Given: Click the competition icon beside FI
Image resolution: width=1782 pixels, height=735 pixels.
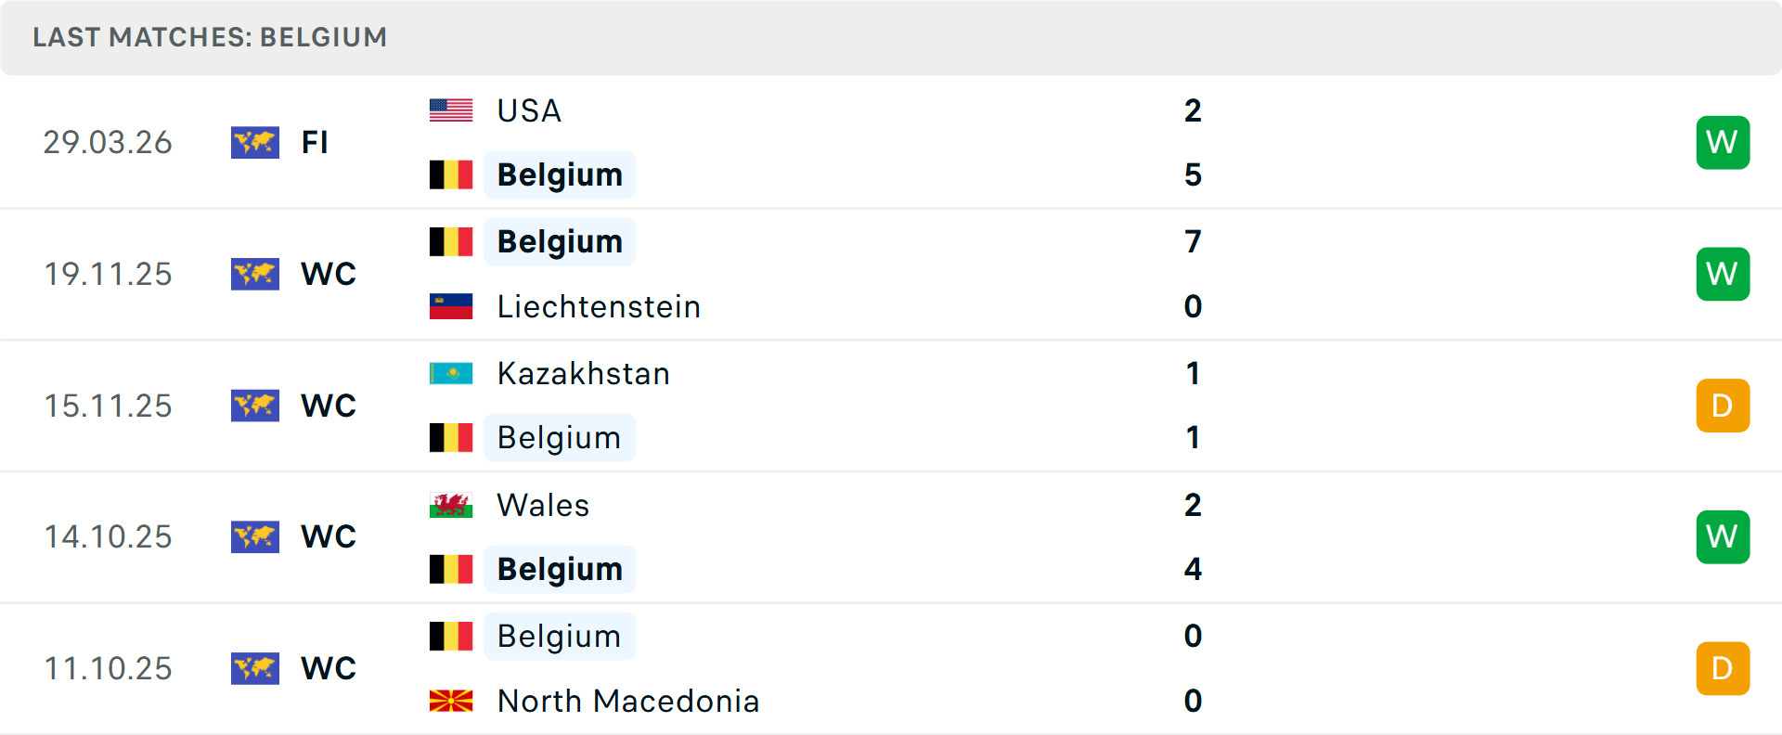Looking at the screenshot, I should click(x=255, y=142).
